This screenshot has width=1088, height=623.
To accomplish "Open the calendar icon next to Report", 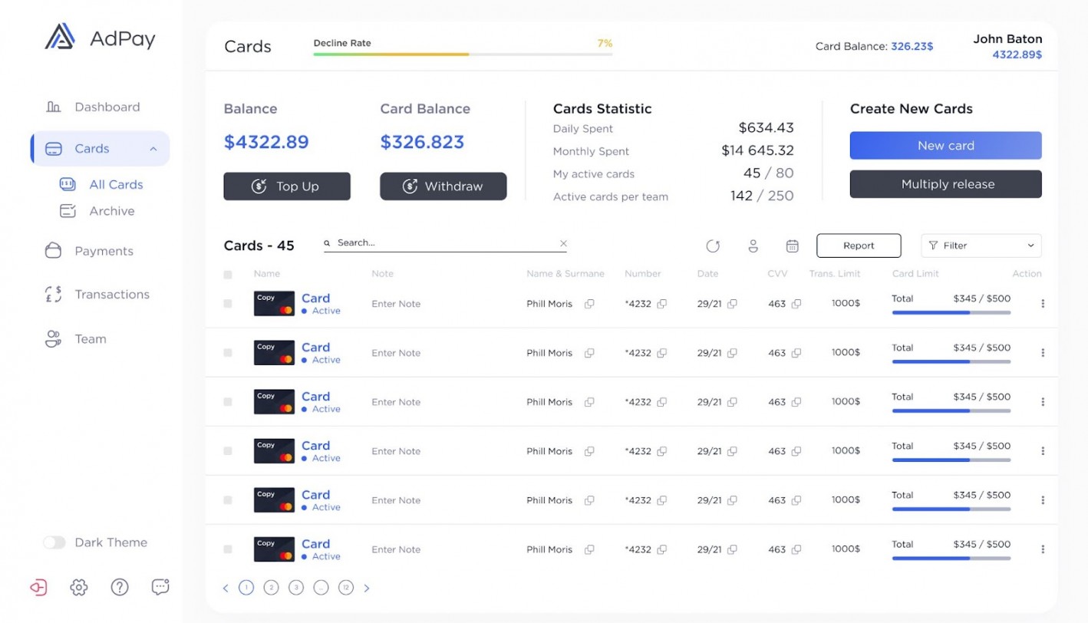I will point(793,246).
